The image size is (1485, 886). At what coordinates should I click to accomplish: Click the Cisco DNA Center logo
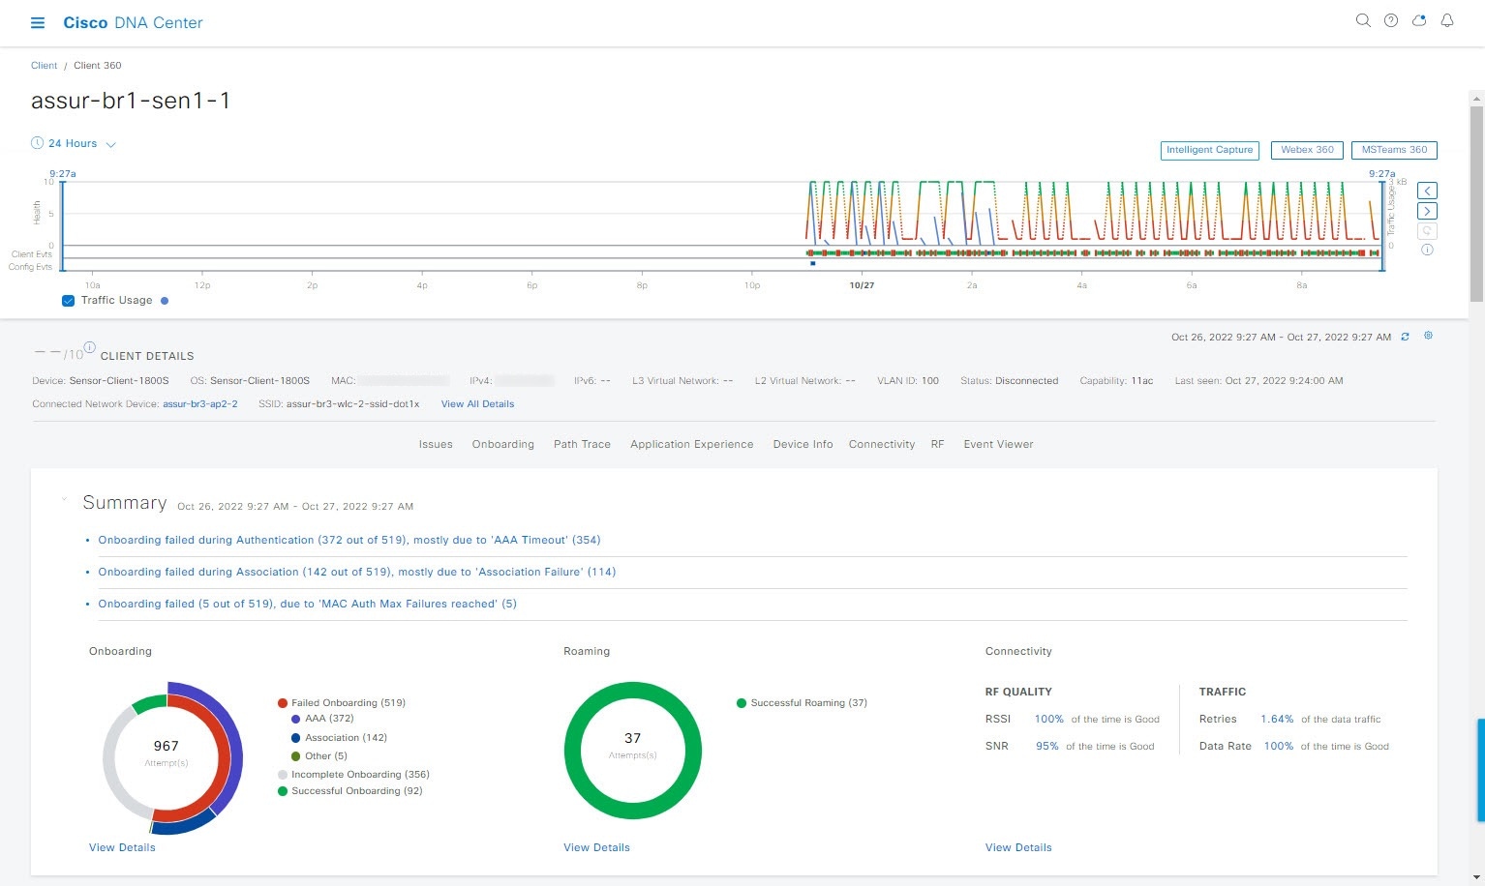[133, 22]
